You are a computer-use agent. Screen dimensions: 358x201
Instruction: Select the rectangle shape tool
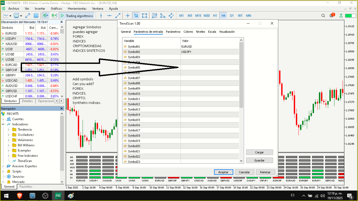[x=144, y=16]
